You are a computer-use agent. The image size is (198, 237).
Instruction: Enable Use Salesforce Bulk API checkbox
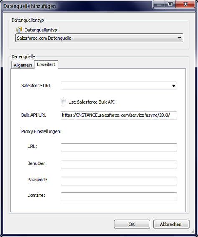(63, 102)
